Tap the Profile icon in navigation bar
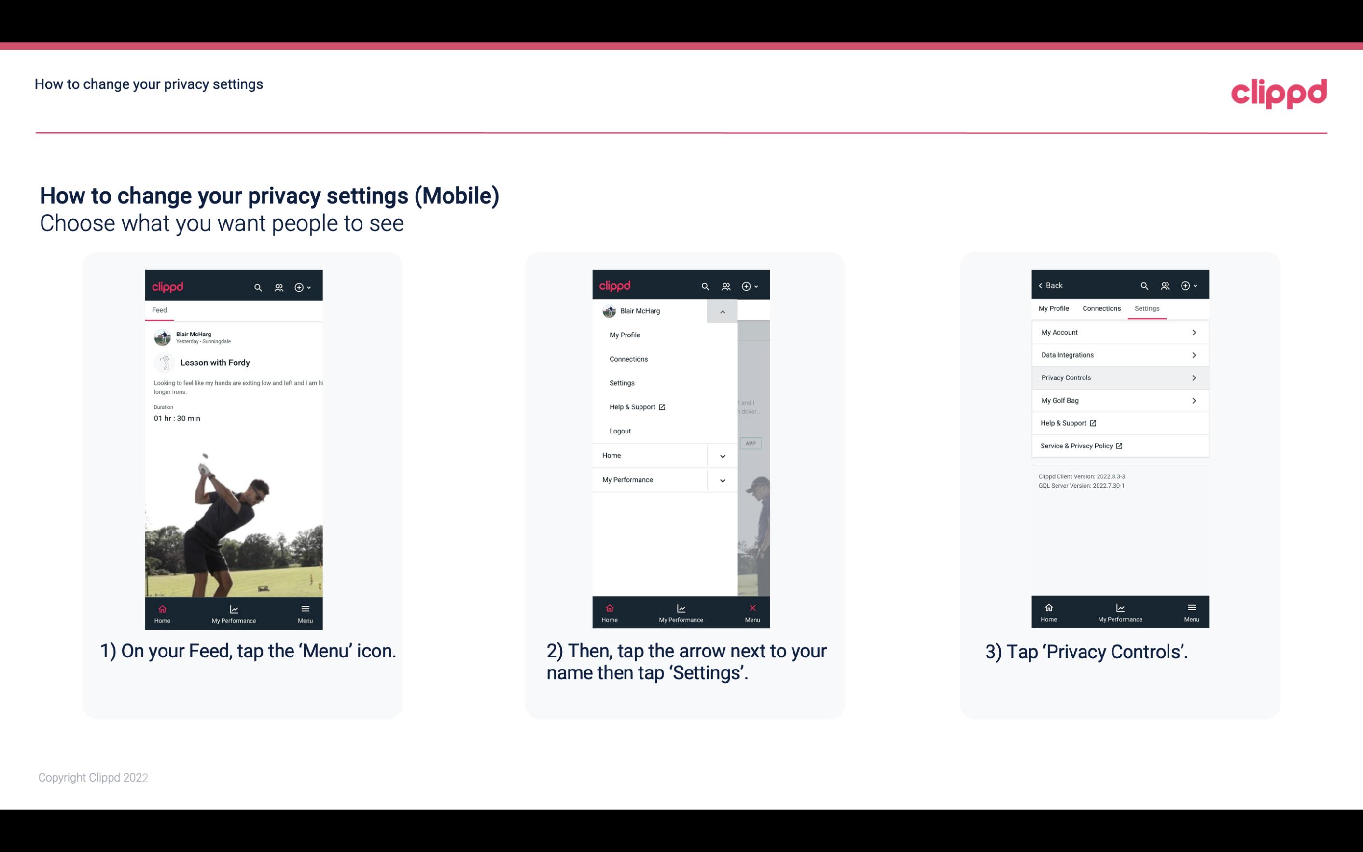1363x852 pixels. [x=278, y=286]
